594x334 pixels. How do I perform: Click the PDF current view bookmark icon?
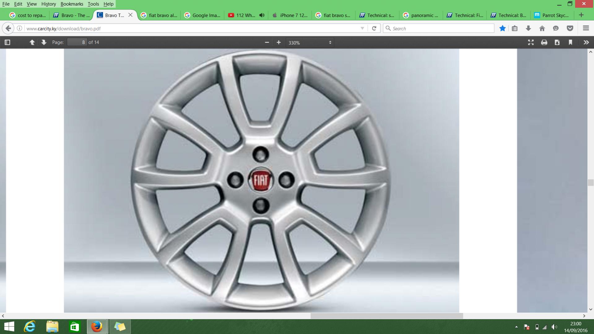570,42
